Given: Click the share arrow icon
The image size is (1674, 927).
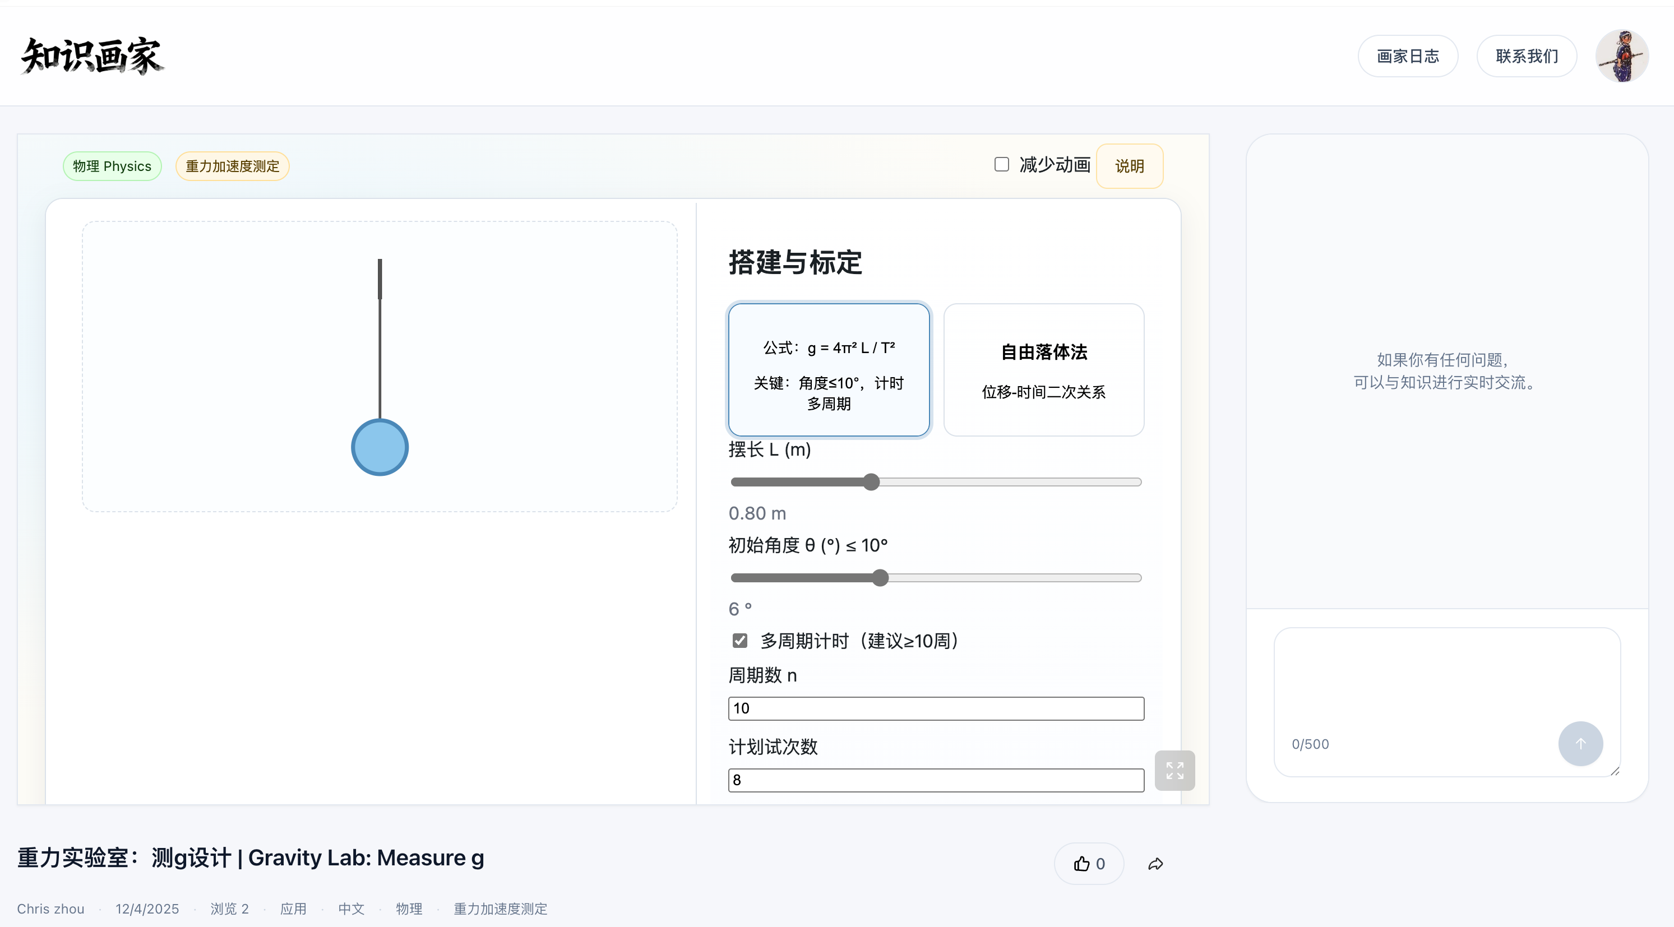Looking at the screenshot, I should point(1155,864).
